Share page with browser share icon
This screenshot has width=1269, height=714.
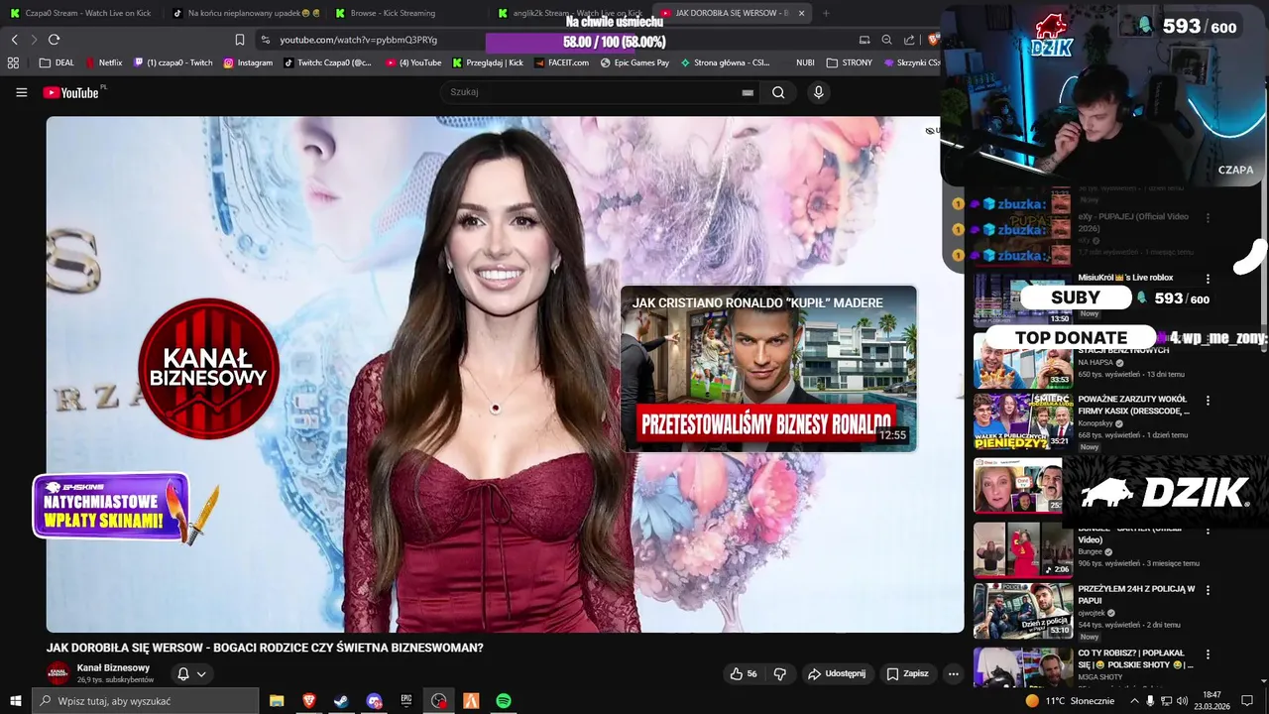(909, 40)
